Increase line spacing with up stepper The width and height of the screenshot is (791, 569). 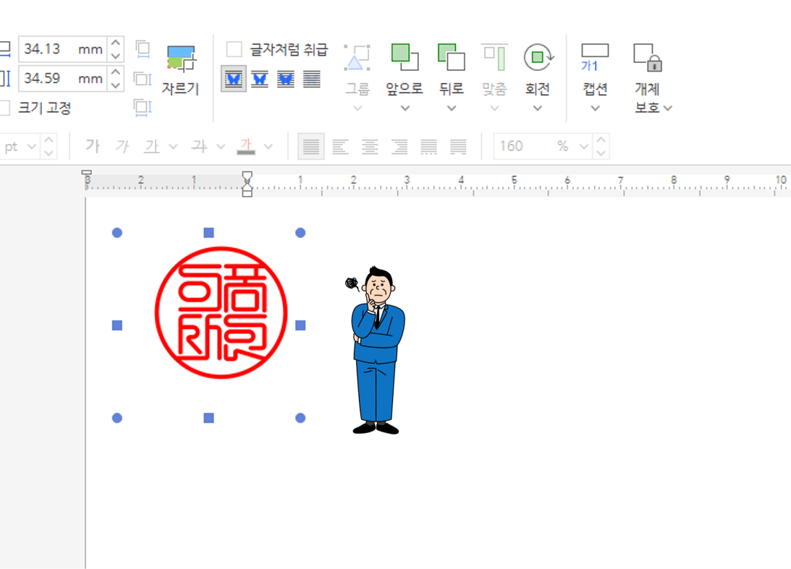click(x=601, y=140)
